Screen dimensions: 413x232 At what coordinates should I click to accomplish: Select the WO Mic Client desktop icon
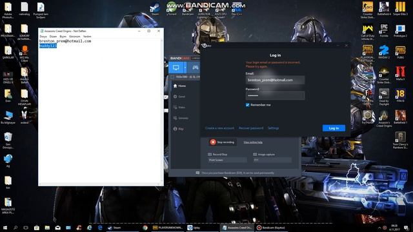[x=25, y=53]
